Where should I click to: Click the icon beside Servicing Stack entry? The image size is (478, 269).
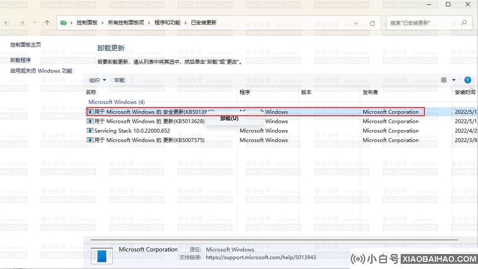[90, 131]
